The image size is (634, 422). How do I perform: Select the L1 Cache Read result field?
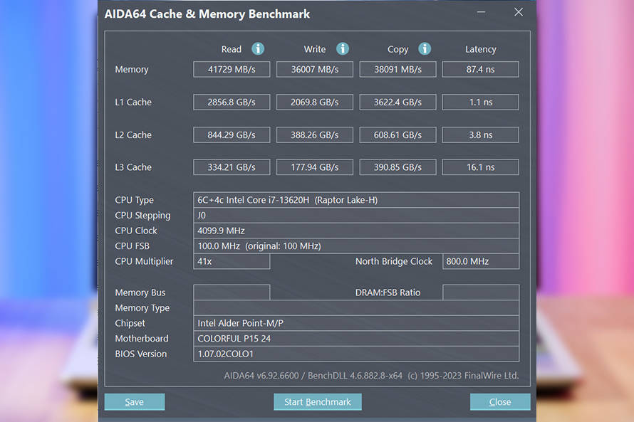coord(232,102)
